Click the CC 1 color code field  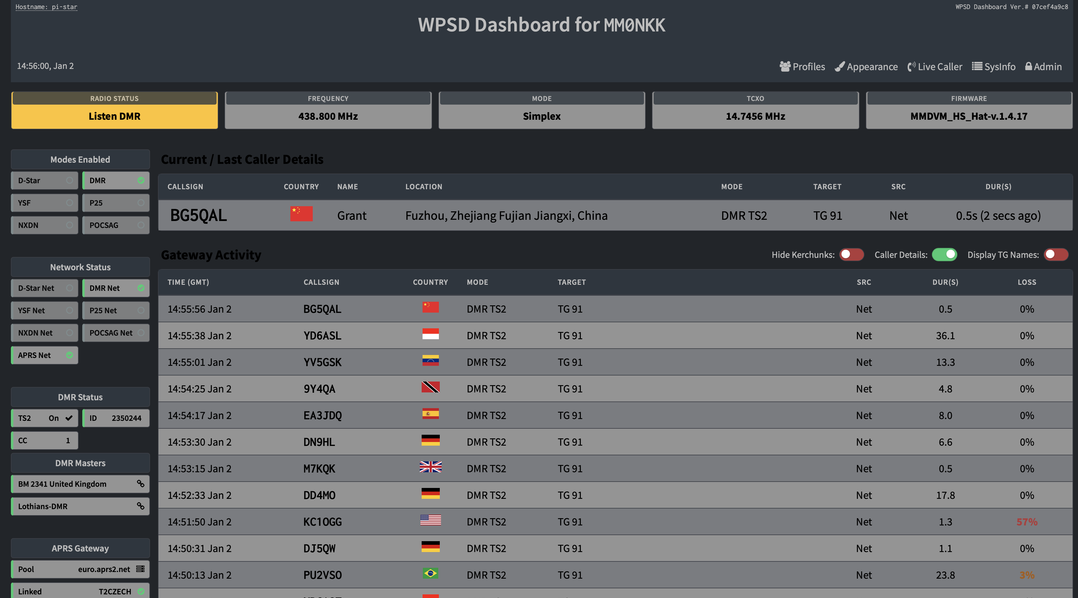point(45,440)
